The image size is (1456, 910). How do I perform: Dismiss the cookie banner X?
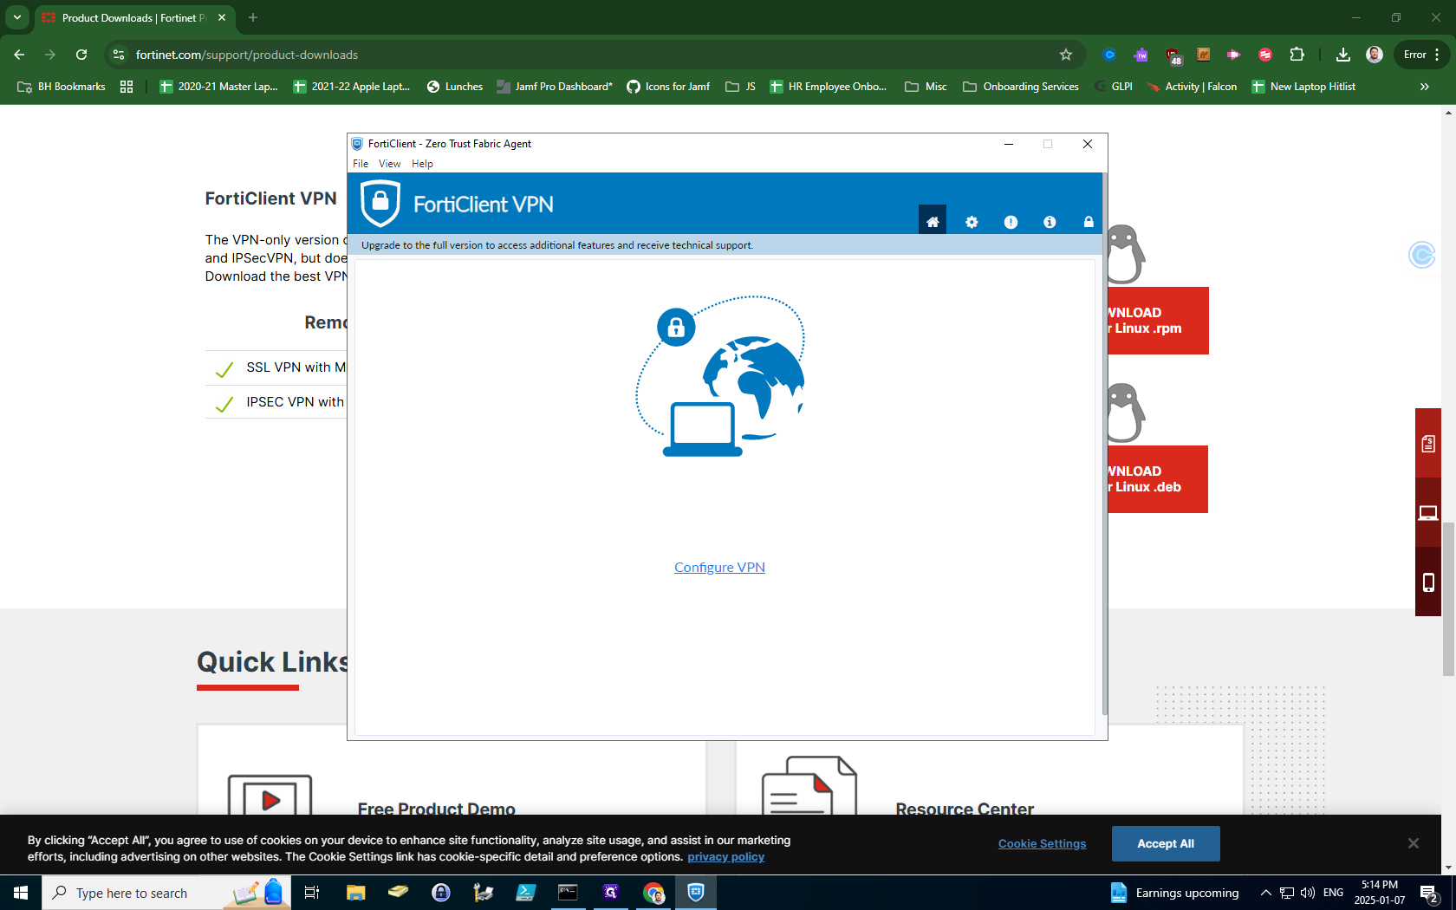click(x=1414, y=843)
